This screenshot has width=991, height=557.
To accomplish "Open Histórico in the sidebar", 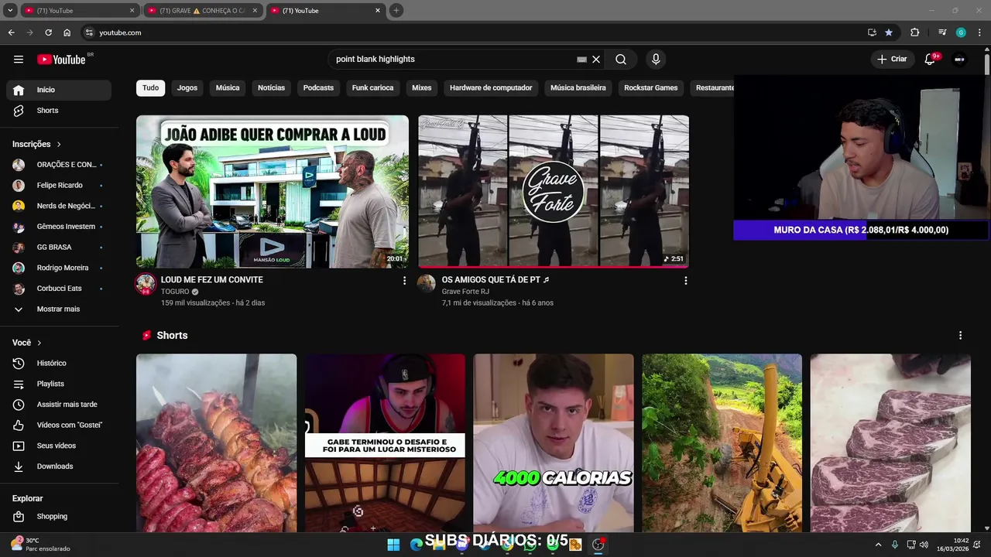I will (59, 363).
